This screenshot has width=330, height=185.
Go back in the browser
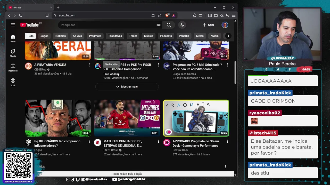[x=9, y=15]
